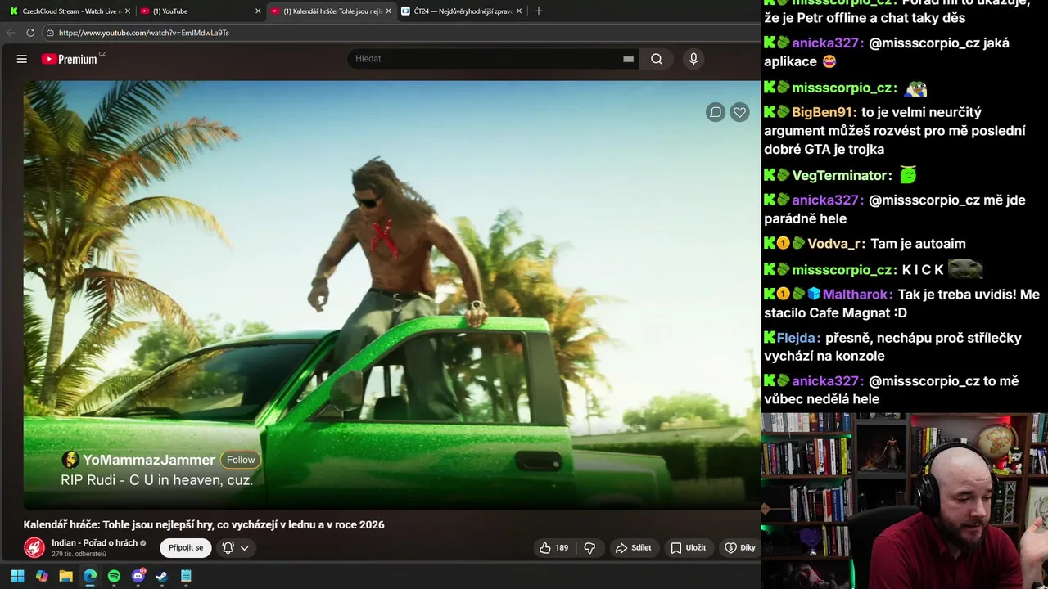Go back using browser back arrow
The height and width of the screenshot is (589, 1048).
[x=10, y=33]
